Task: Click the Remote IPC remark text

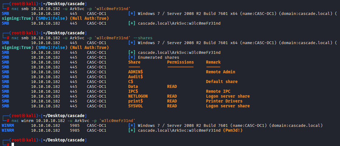Action: point(218,91)
